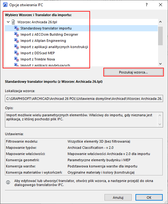Click the translator icon beside AECOsim Building Designer
Screen dimensions: 168x204
(x=17, y=34)
